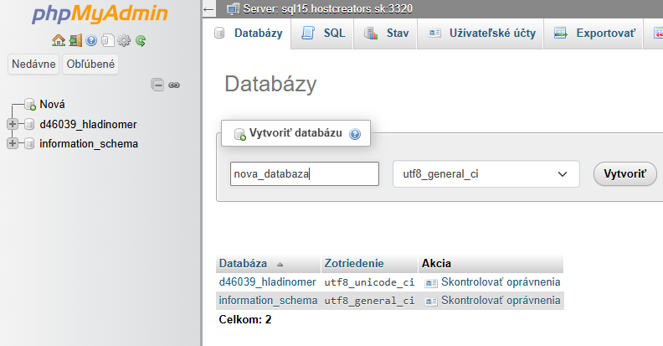
Task: Expand the d46039_hladinomer database tree
Action: pyautogui.click(x=12, y=124)
